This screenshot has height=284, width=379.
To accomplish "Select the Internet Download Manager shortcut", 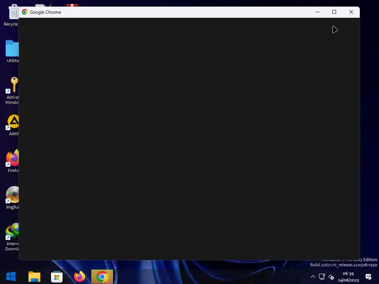I will (x=12, y=237).
